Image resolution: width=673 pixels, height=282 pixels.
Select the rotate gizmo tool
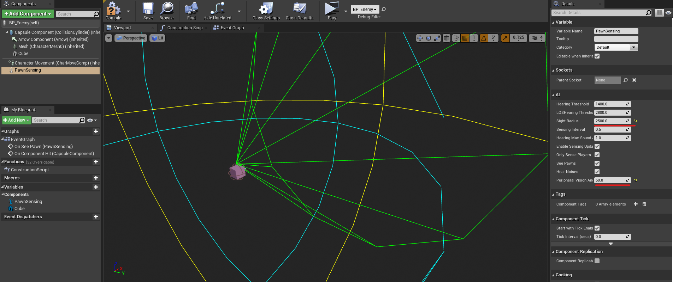[x=429, y=38]
